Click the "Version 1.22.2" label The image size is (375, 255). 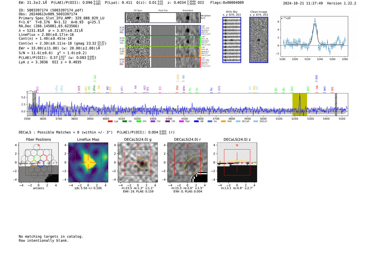342,3
